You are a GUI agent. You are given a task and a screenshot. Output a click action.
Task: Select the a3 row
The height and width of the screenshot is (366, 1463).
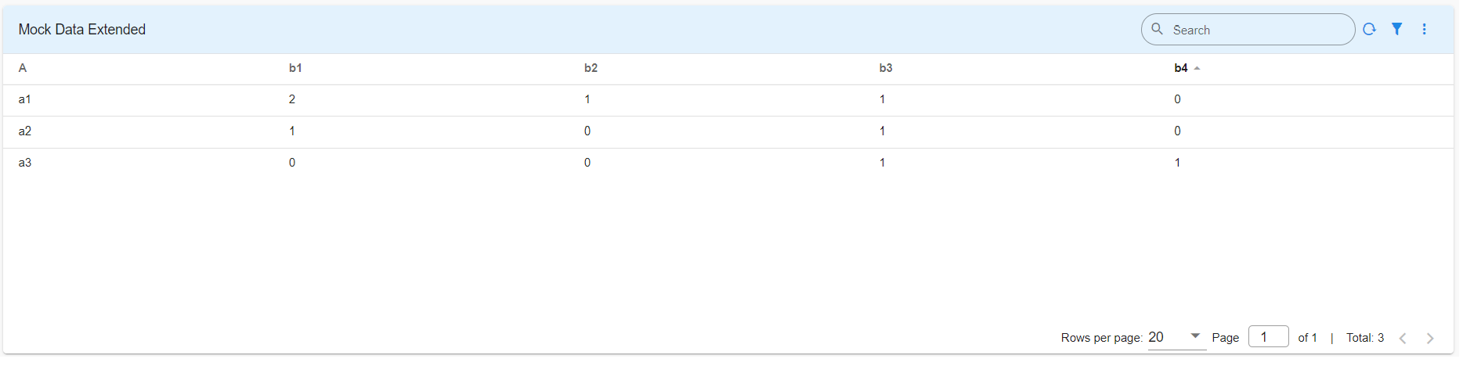pos(25,163)
